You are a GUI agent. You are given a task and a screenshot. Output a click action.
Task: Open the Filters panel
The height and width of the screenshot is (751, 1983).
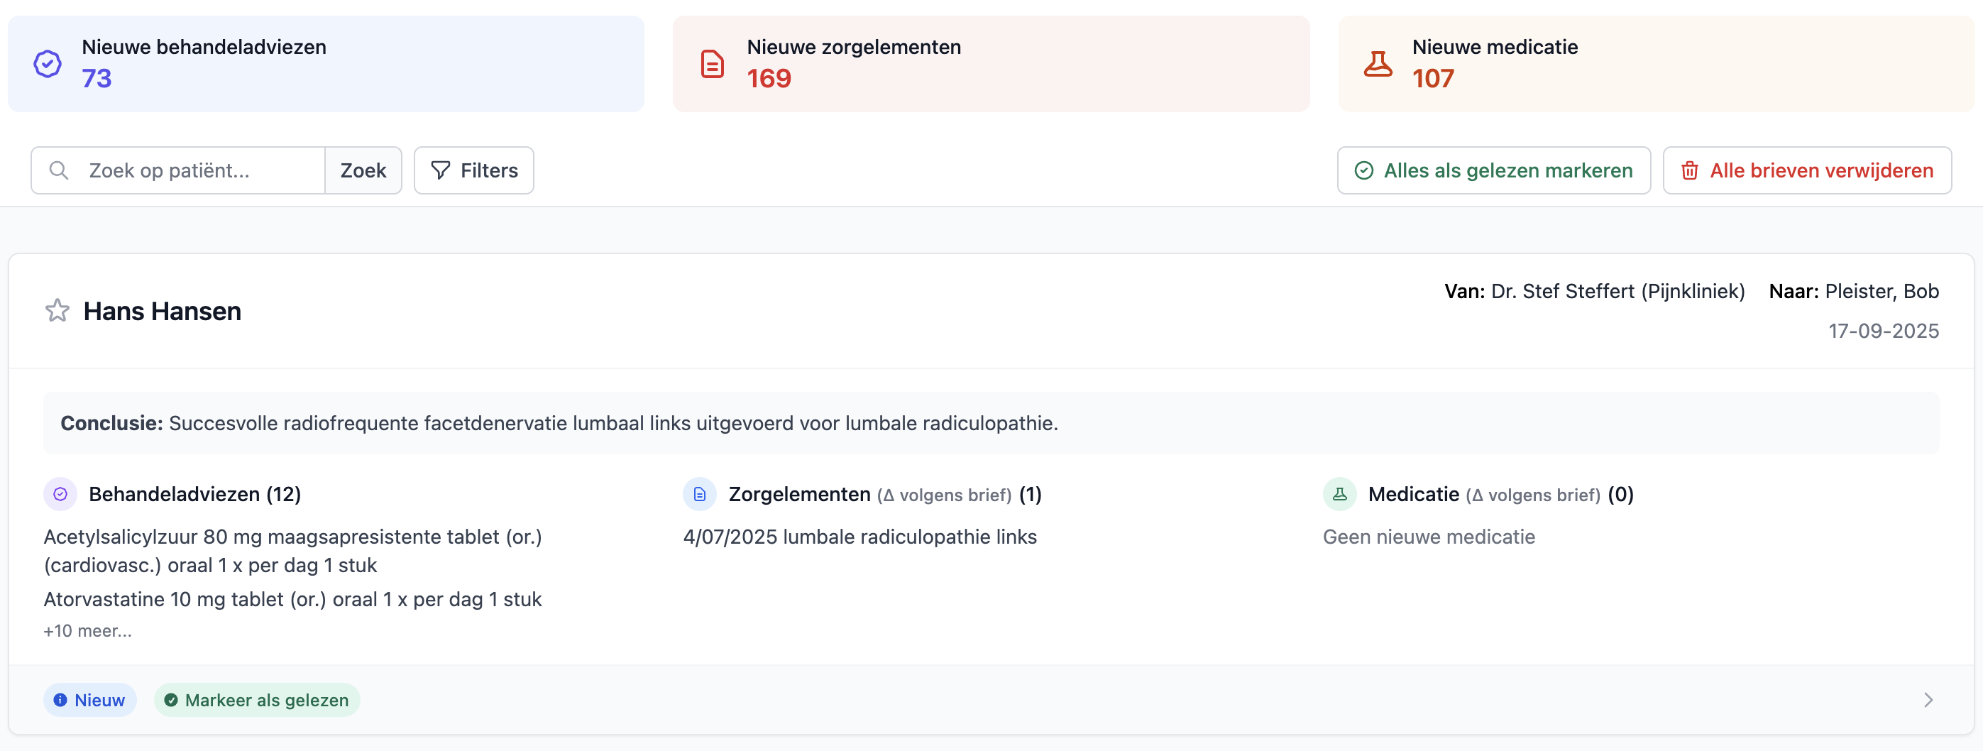473,170
